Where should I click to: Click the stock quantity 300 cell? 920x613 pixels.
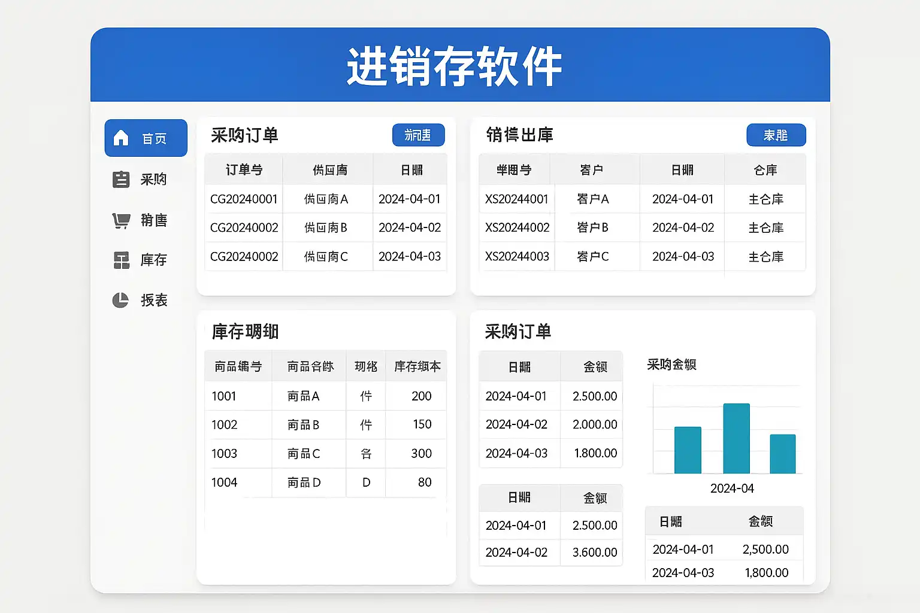pyautogui.click(x=421, y=453)
